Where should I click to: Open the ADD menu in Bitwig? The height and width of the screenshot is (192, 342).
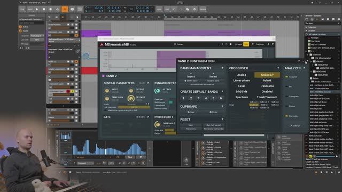(x=159, y=10)
